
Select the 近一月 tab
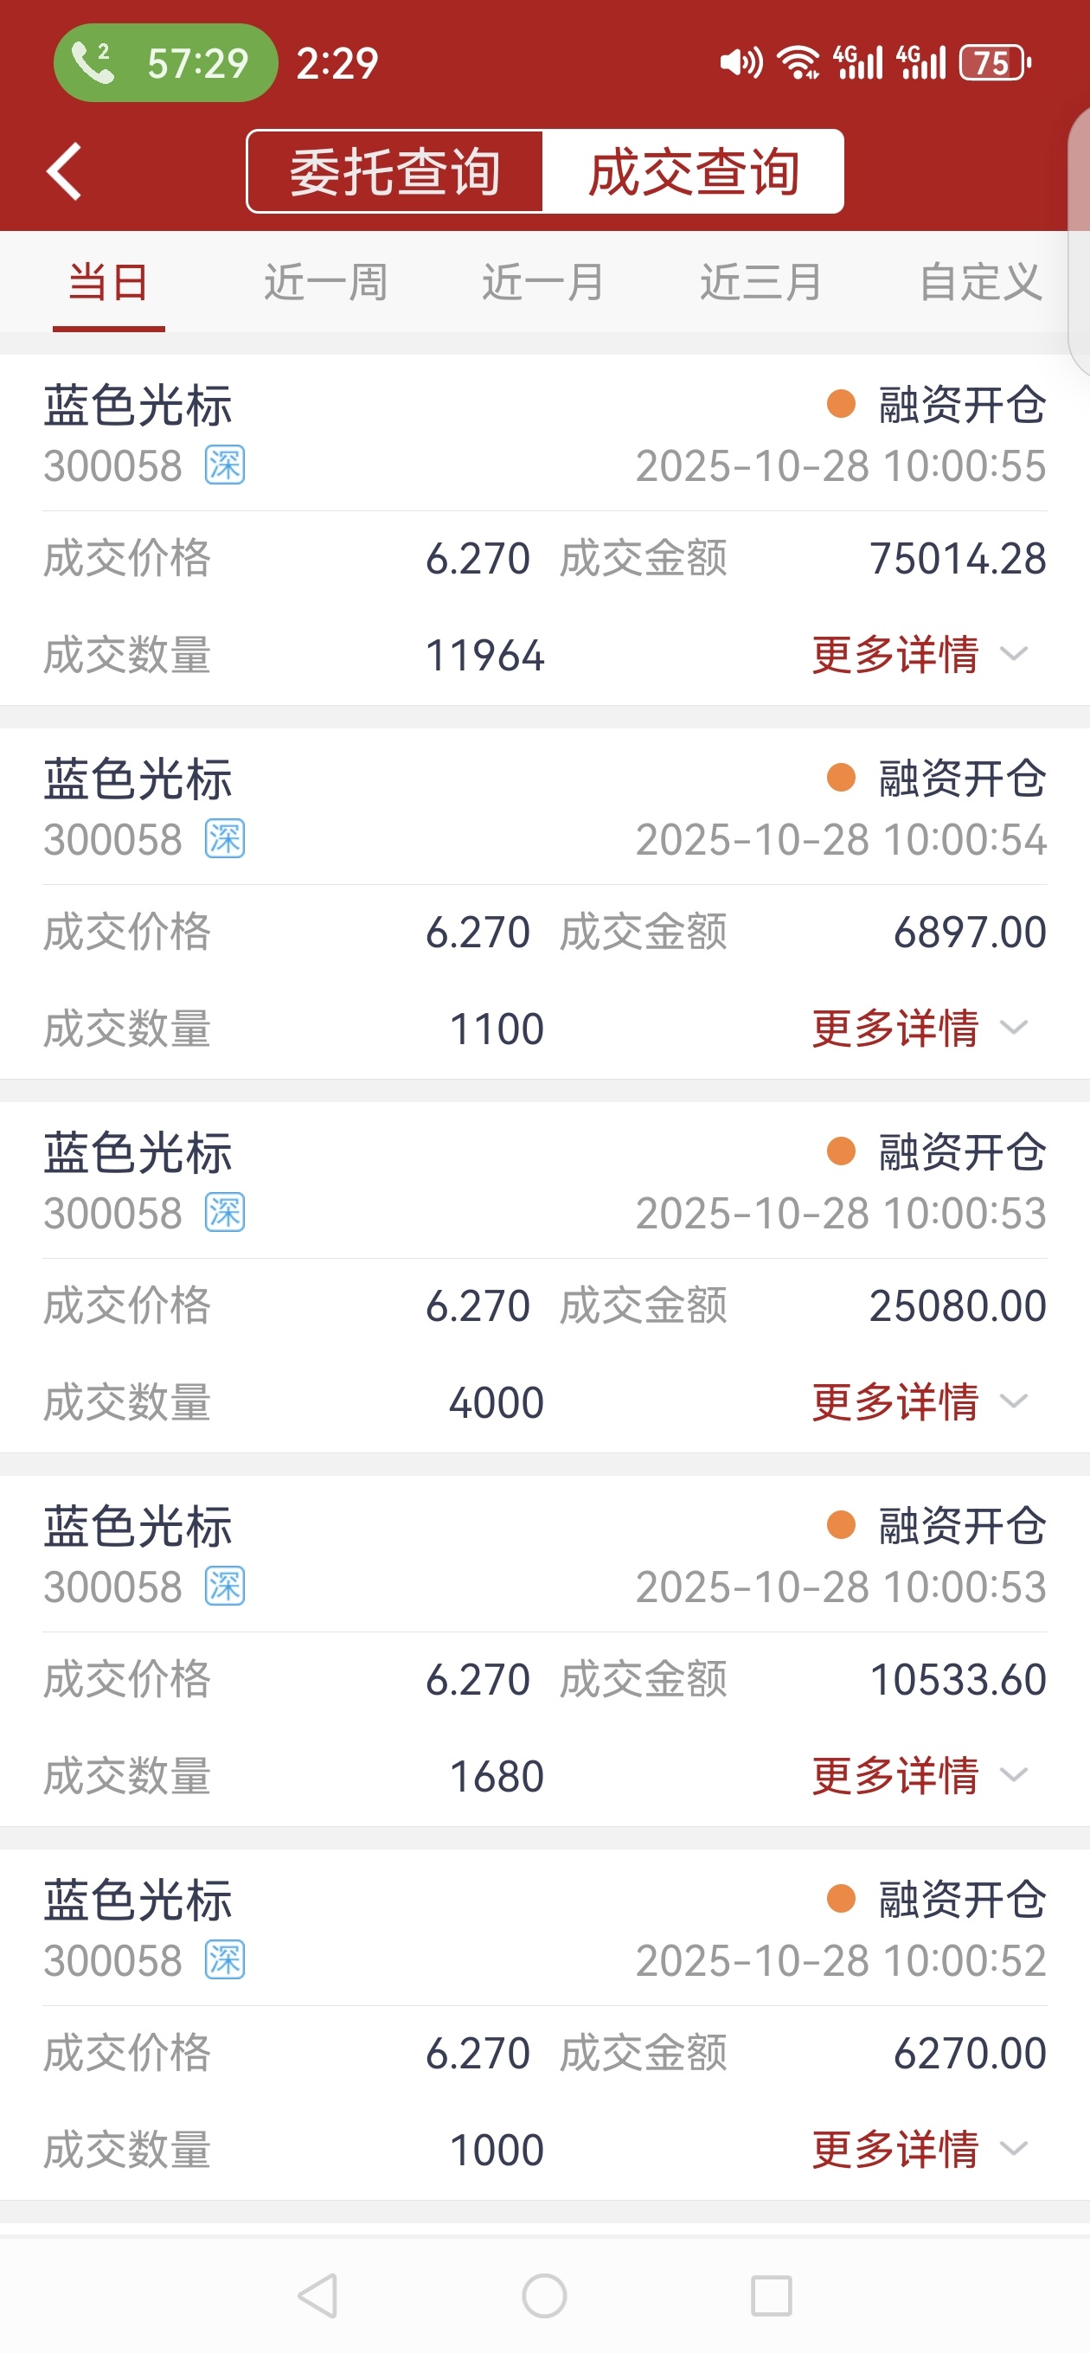tap(543, 282)
